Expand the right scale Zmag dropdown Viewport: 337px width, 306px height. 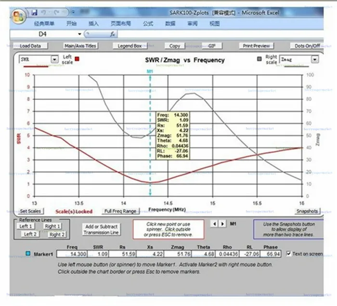pos(315,59)
